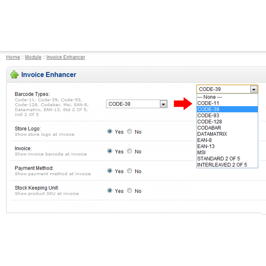Disable Store Logo by selecting No

tap(130, 131)
